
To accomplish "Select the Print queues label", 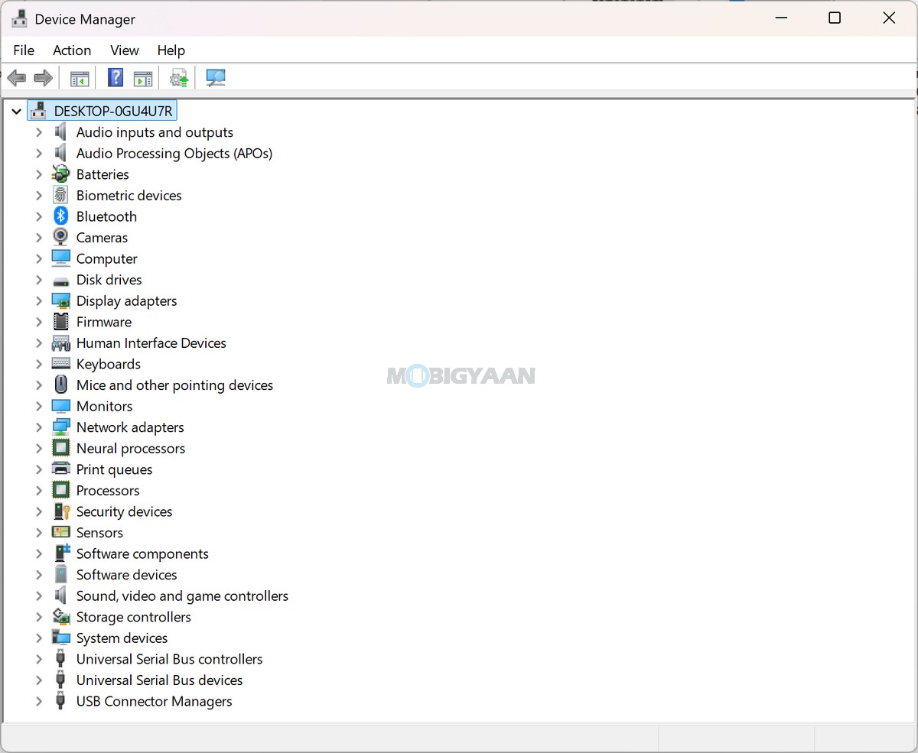I will [114, 469].
